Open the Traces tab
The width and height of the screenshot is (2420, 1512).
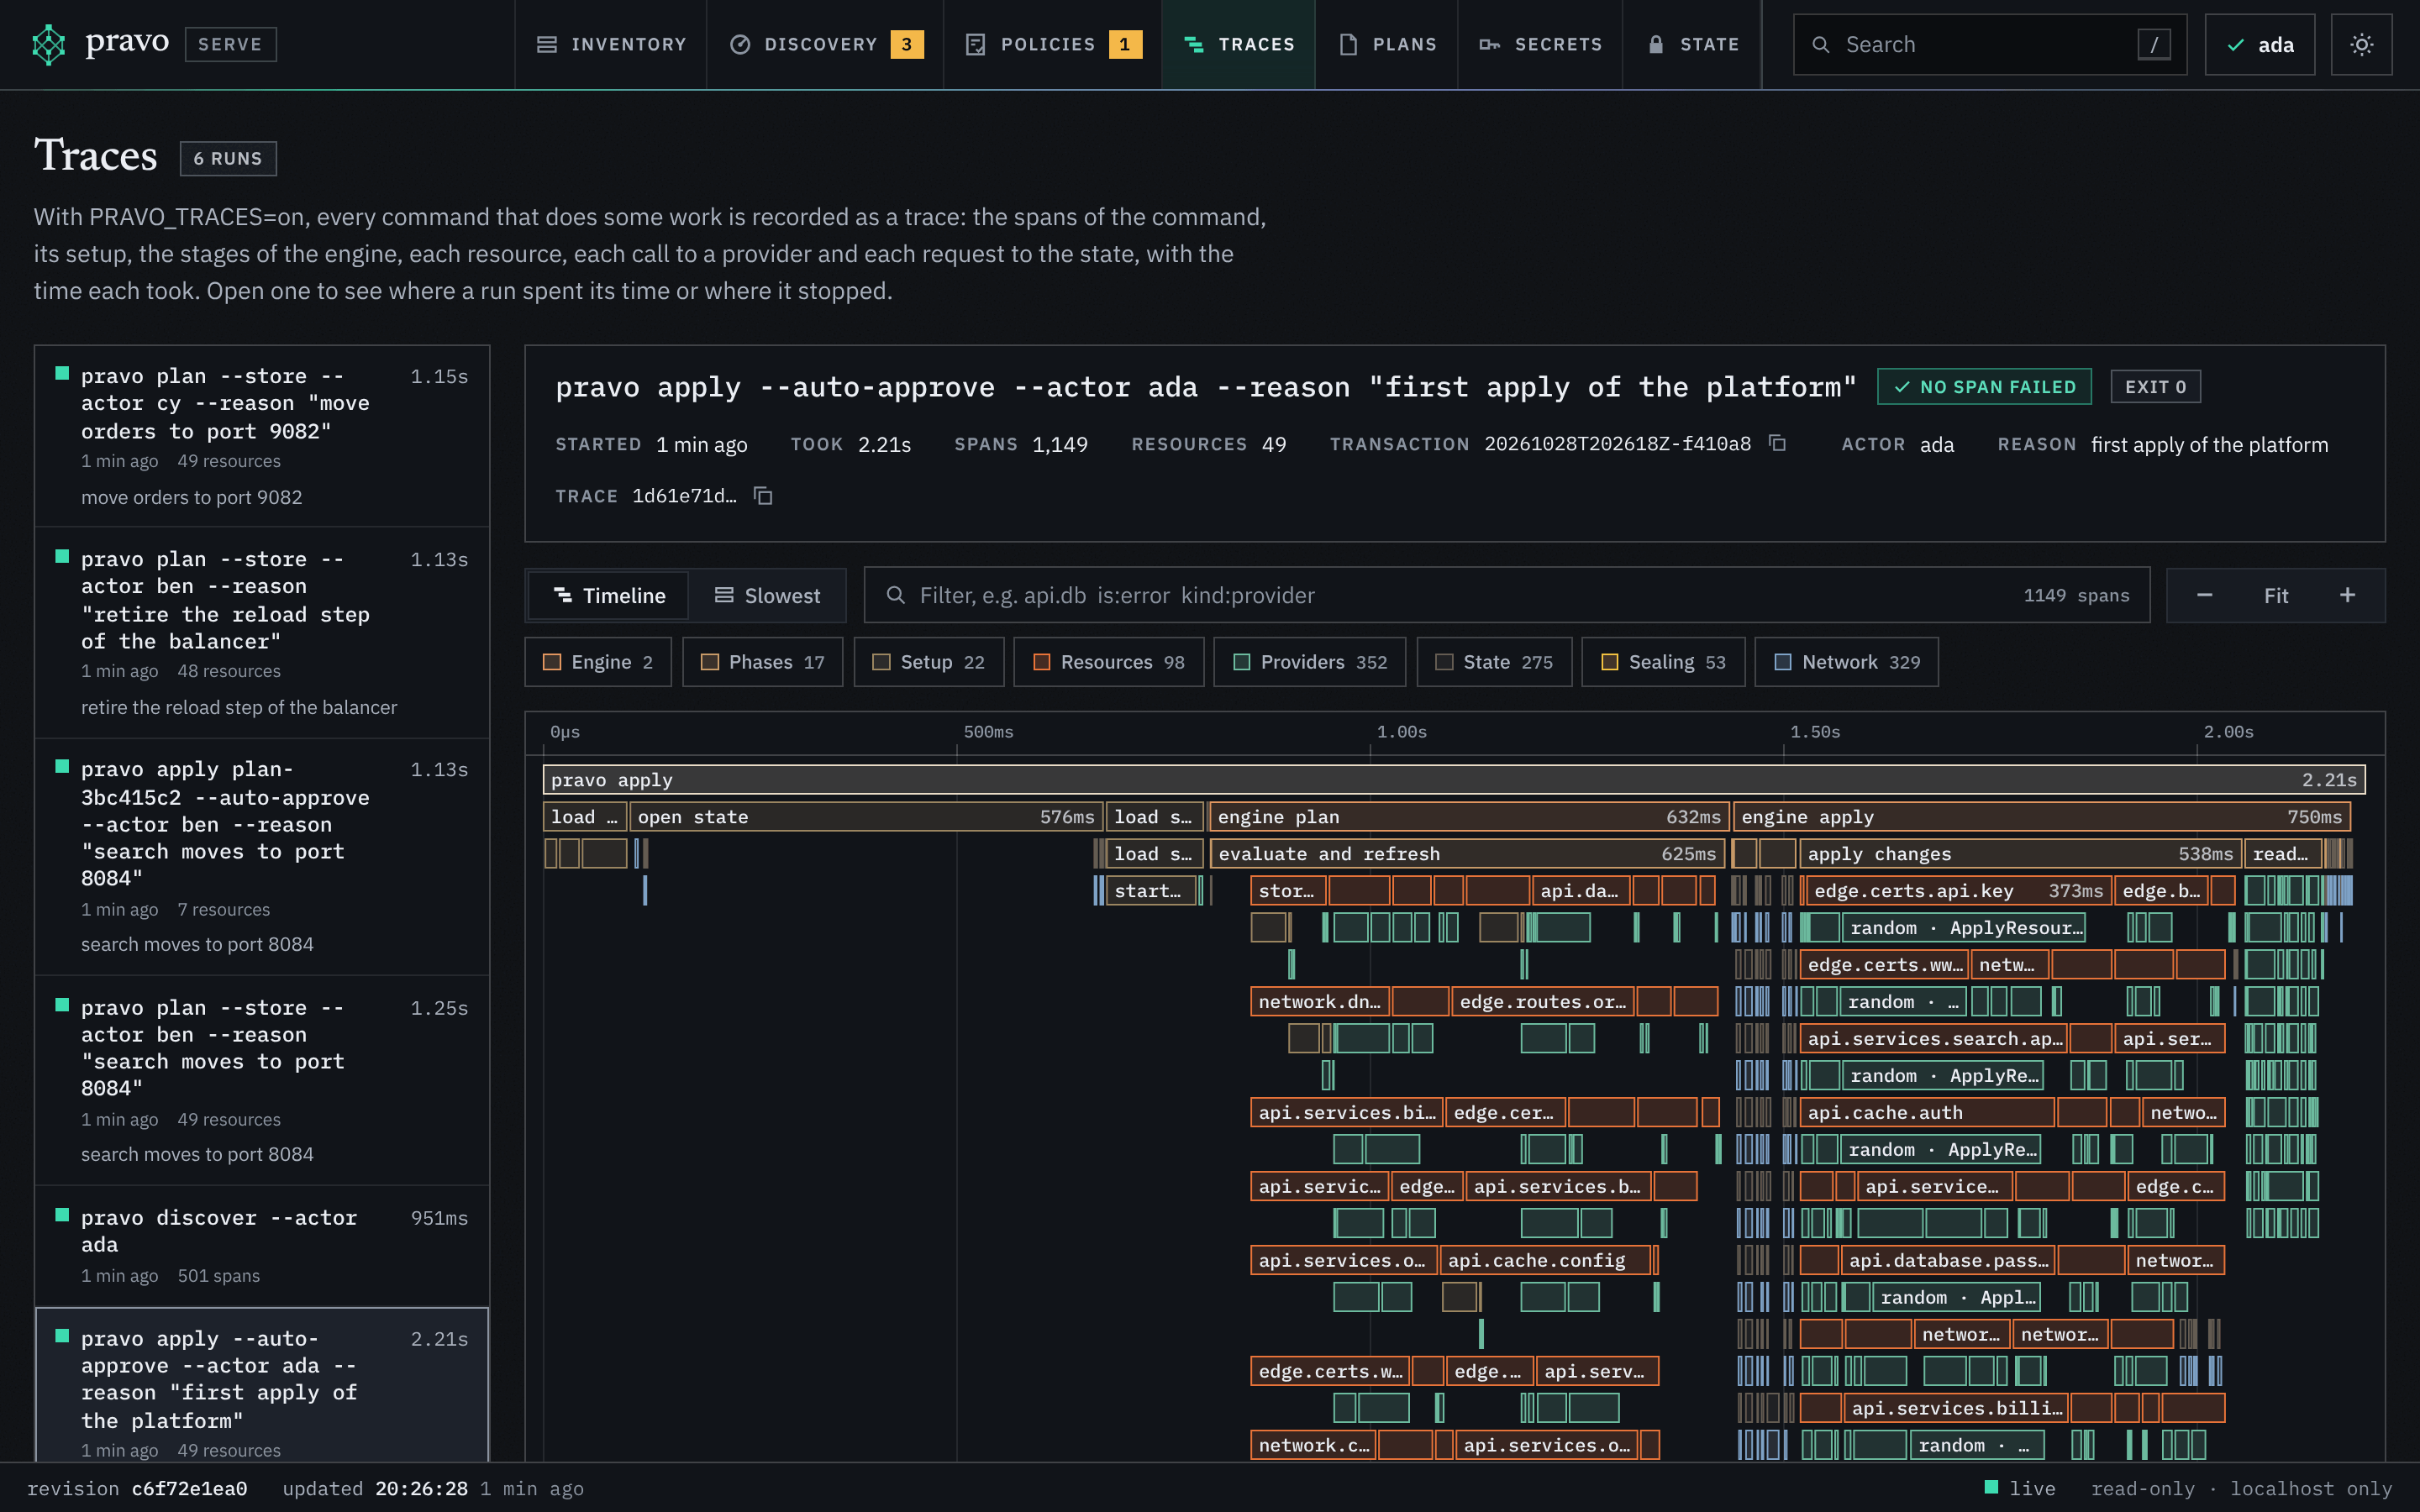[1238, 44]
